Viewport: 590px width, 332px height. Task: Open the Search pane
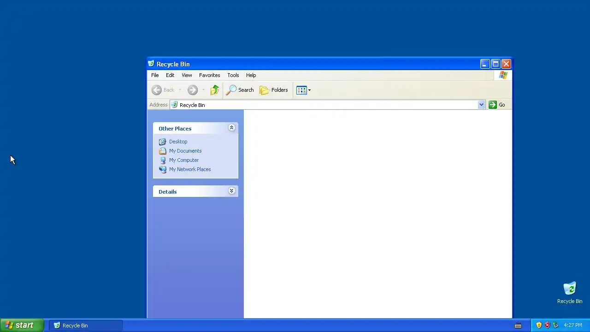point(240,90)
